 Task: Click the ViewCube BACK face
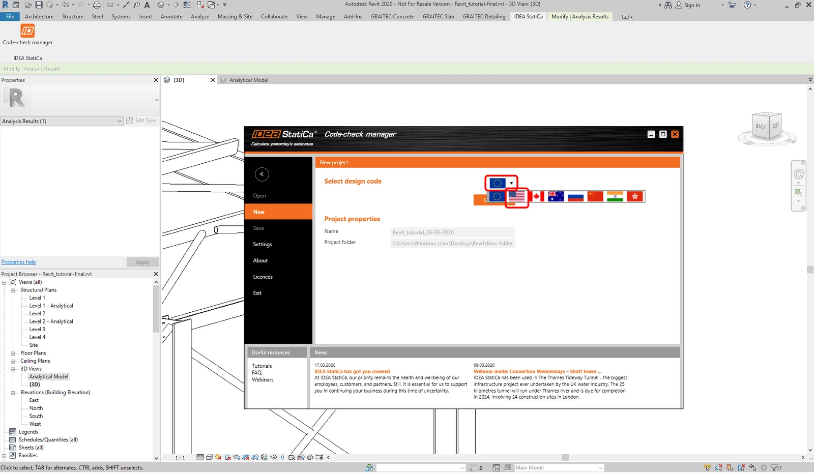[761, 126]
